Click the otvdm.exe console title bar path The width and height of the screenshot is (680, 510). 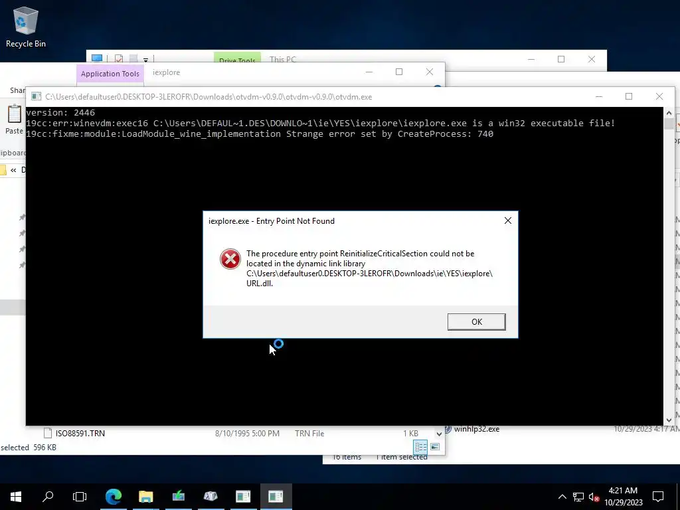coord(209,97)
